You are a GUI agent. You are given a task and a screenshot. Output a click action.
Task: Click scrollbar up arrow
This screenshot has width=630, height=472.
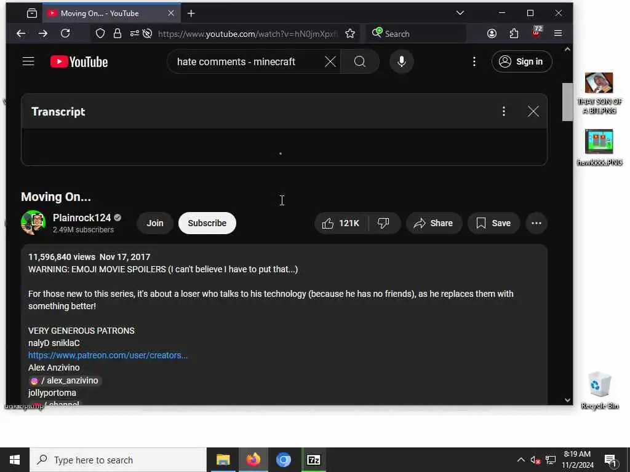(567, 49)
